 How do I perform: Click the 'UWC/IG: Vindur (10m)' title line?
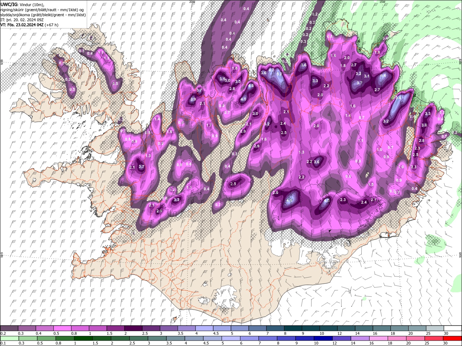[x=22, y=4]
